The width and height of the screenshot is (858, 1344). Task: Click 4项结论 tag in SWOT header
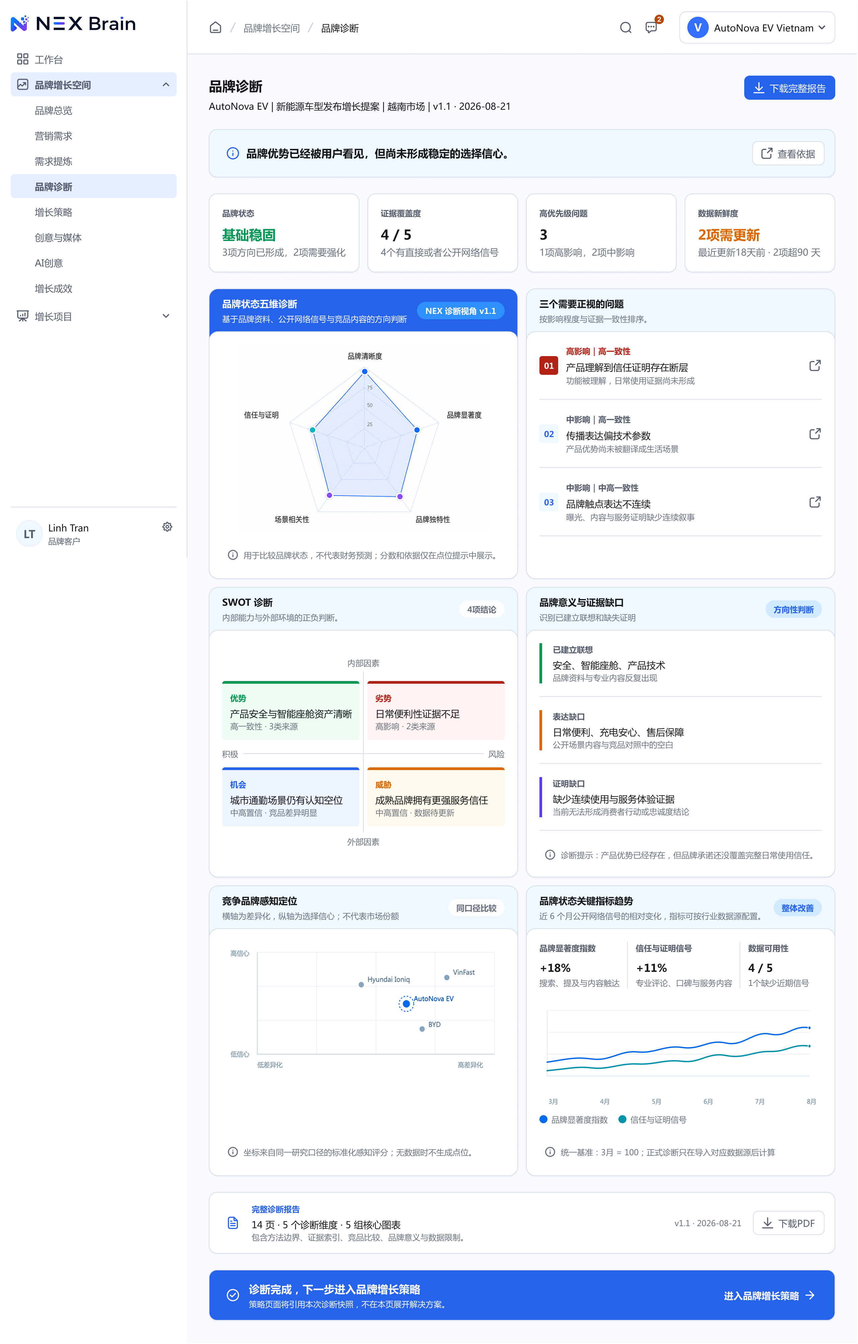(x=481, y=609)
